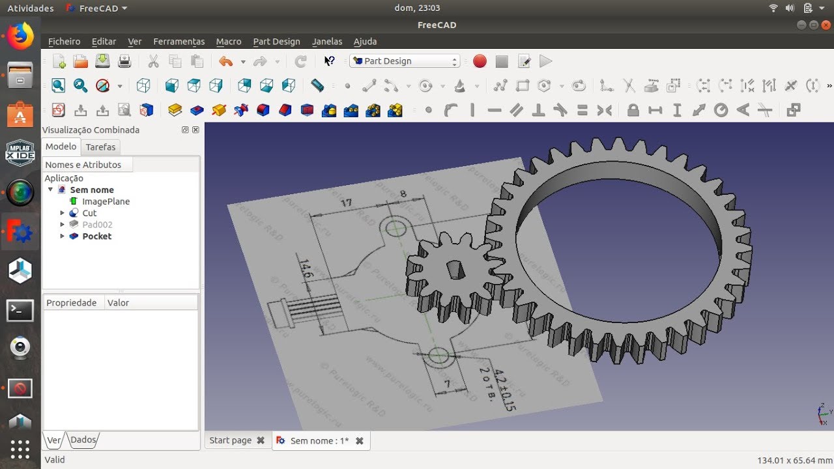Save the document with the Save icon
Image resolution: width=834 pixels, height=469 pixels.
(x=102, y=61)
